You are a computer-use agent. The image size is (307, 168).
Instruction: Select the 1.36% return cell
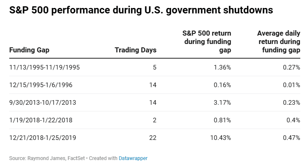[x=222, y=67]
